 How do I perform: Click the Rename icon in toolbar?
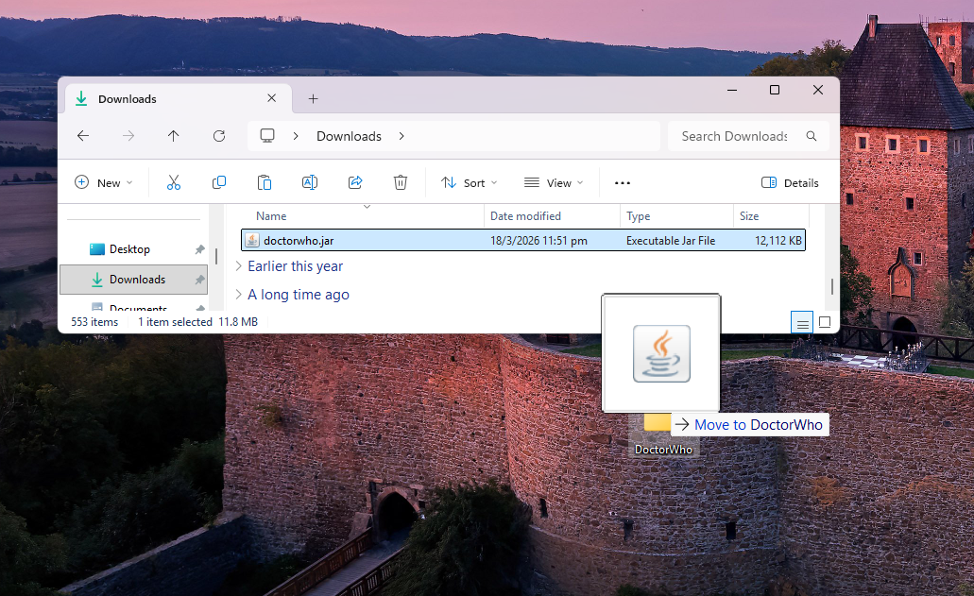[310, 182]
